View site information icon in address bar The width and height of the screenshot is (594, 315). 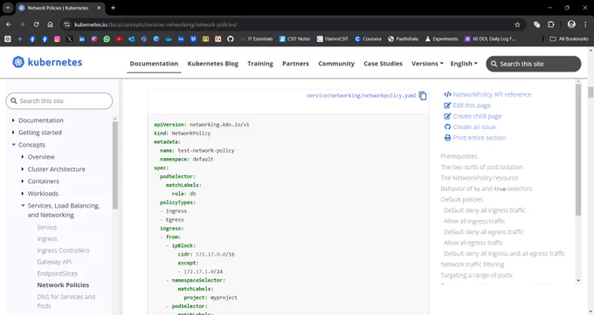(x=66, y=24)
